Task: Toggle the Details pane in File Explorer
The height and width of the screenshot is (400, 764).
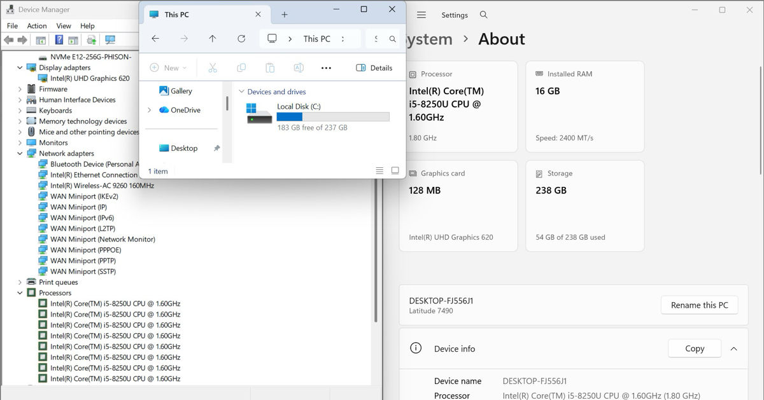Action: point(374,68)
